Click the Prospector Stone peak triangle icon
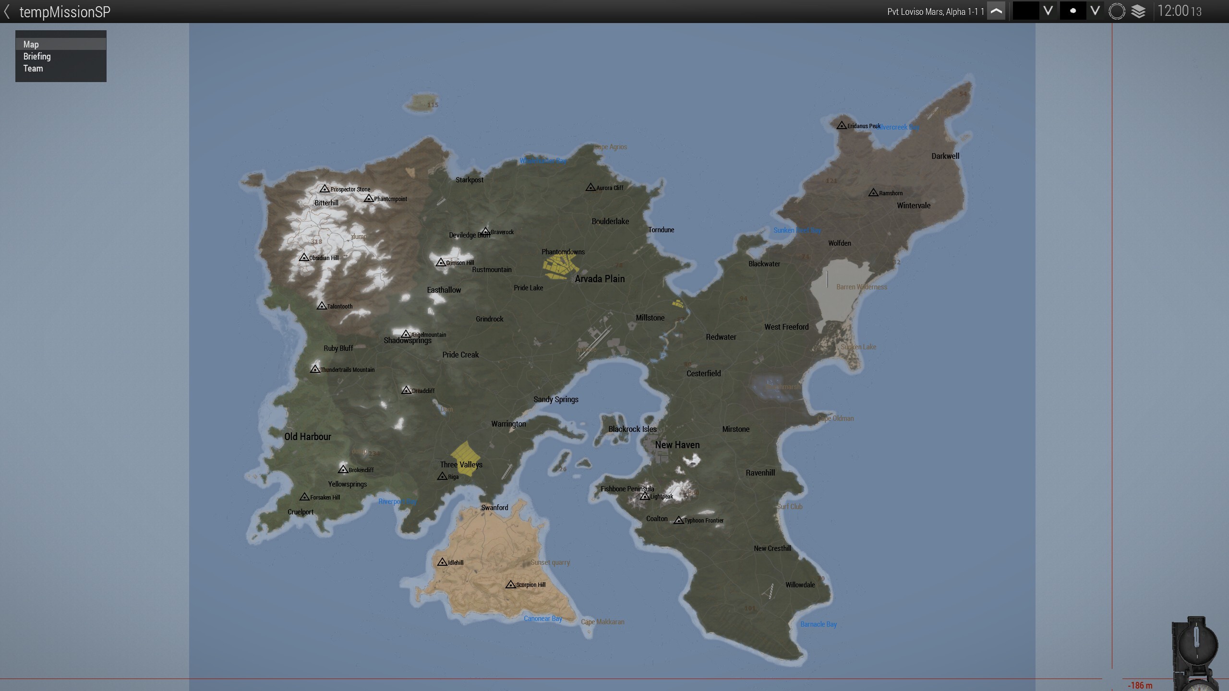Viewport: 1229px width, 691px height. coord(325,189)
